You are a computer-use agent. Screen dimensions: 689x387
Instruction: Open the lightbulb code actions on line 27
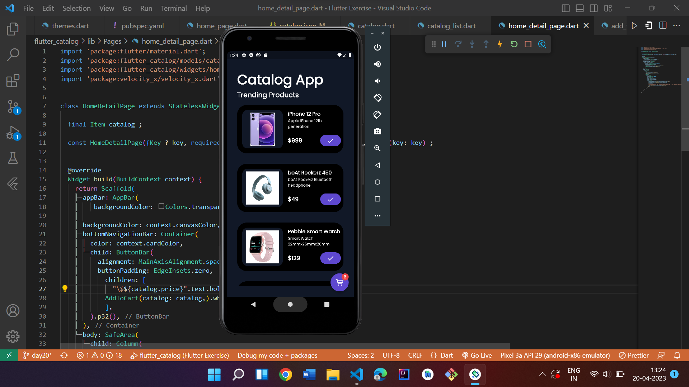coord(65,288)
